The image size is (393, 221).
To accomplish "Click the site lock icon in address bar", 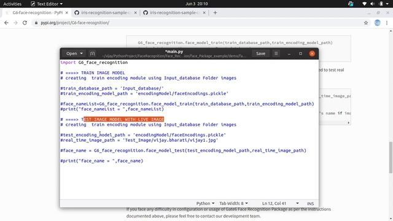I will pos(36,23).
